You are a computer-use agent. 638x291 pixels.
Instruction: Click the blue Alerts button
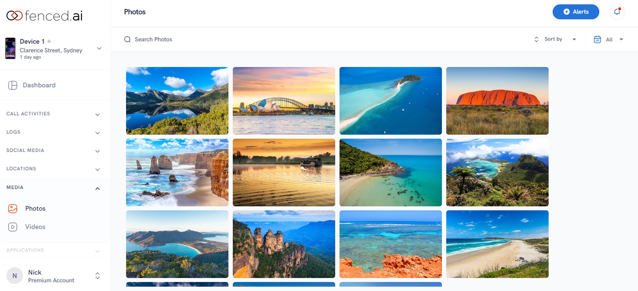tap(576, 12)
